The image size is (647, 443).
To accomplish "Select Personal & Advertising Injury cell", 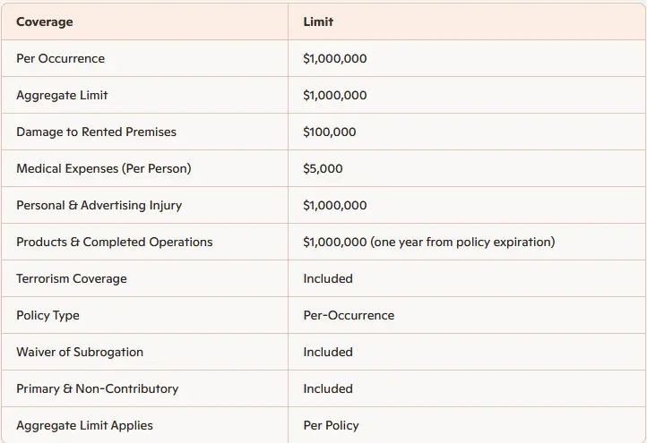I will pos(99,205).
